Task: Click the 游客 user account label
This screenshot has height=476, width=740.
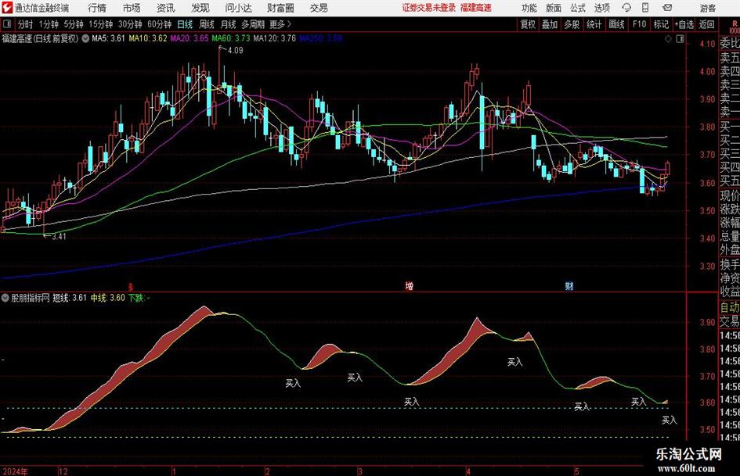Action: pyautogui.click(x=708, y=8)
